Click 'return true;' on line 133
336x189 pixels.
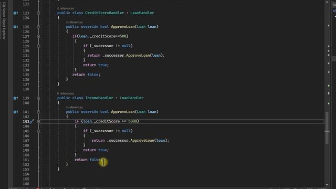point(96,65)
